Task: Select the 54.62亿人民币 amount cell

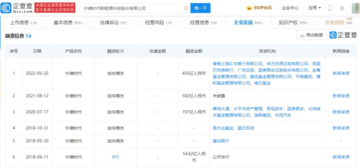Action: click(194, 157)
